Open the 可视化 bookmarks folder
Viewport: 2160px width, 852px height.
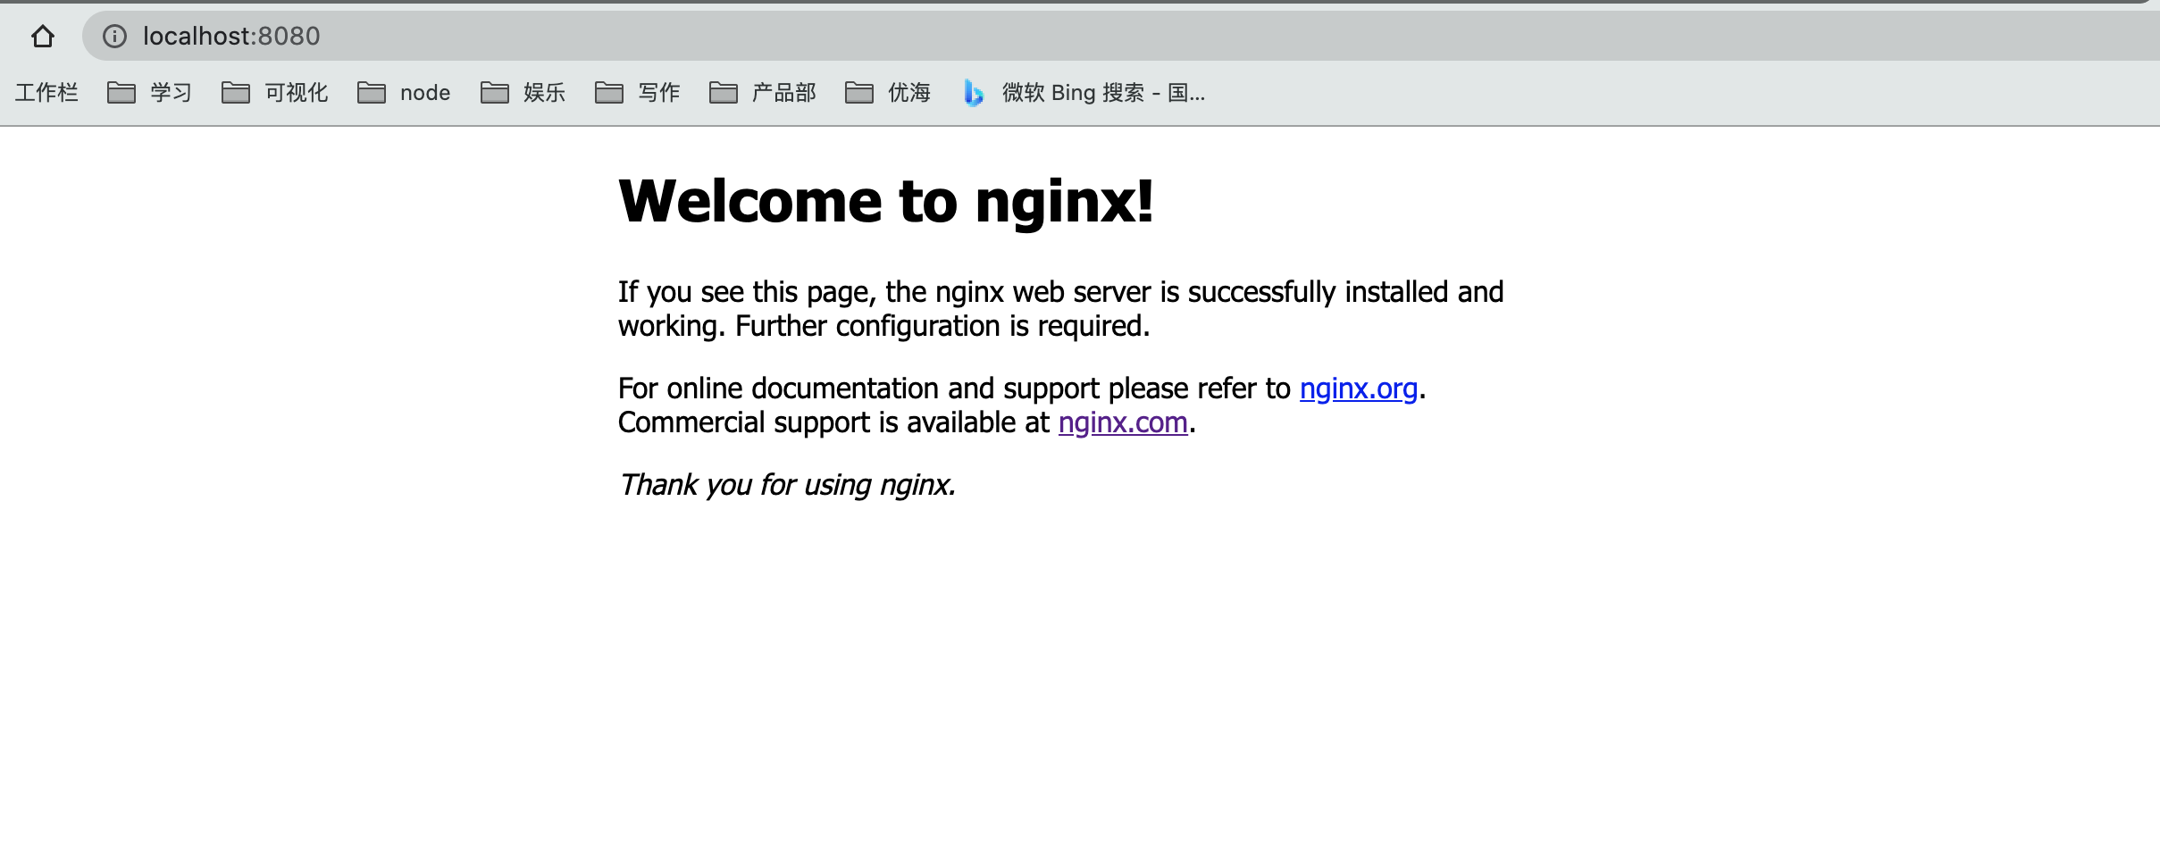275,93
